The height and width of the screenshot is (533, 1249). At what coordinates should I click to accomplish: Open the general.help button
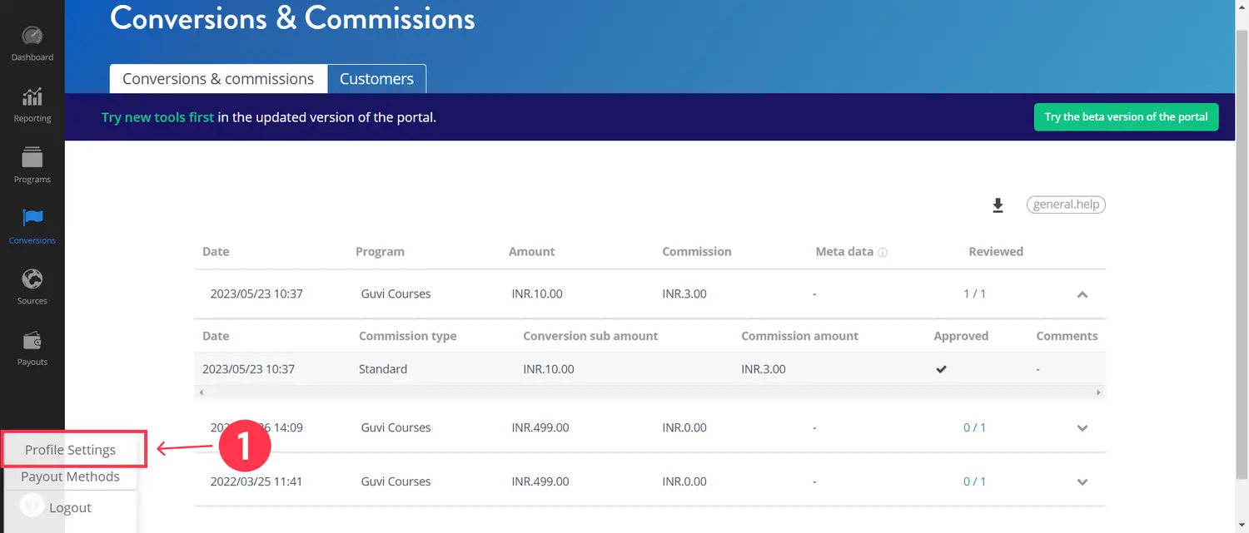click(x=1066, y=205)
